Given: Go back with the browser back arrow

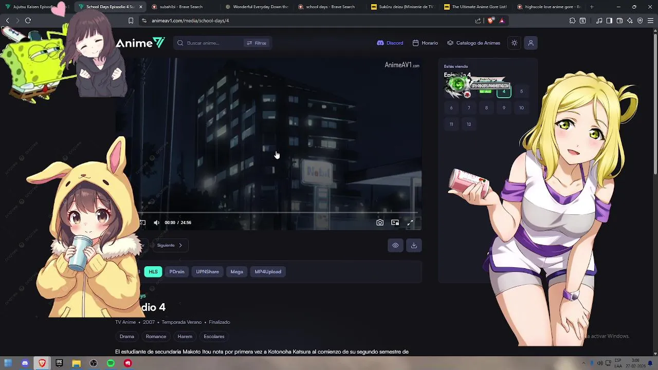Looking at the screenshot, I should click(8, 21).
